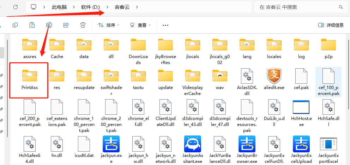Click 此电脑 in the address bar

click(x=59, y=7)
